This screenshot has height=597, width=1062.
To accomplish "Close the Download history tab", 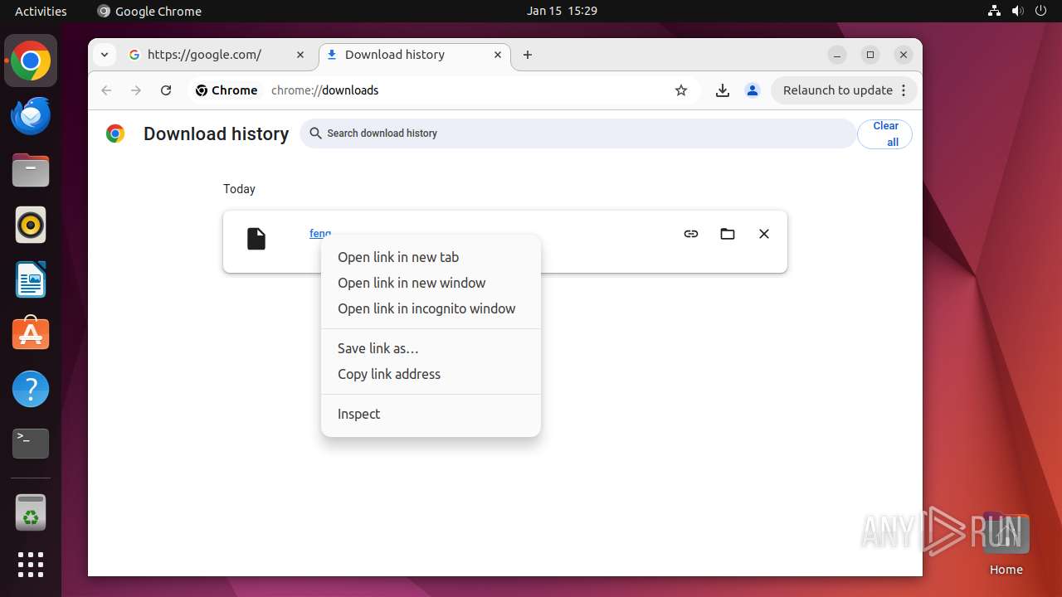I will (498, 55).
